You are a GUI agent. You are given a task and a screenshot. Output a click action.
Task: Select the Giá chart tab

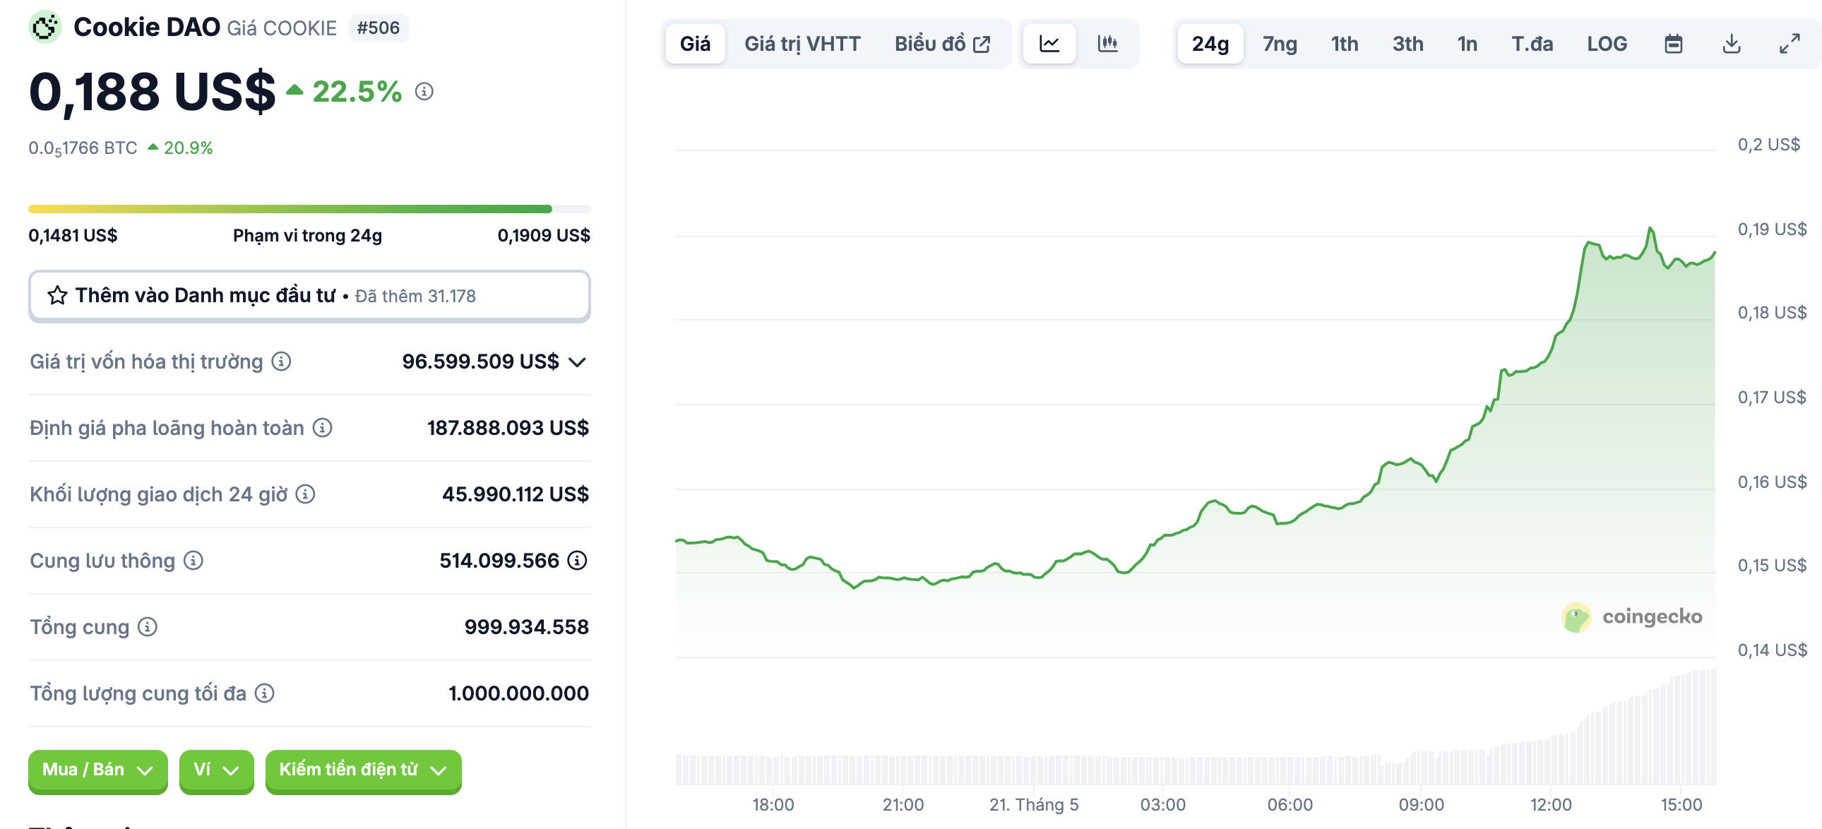(695, 44)
